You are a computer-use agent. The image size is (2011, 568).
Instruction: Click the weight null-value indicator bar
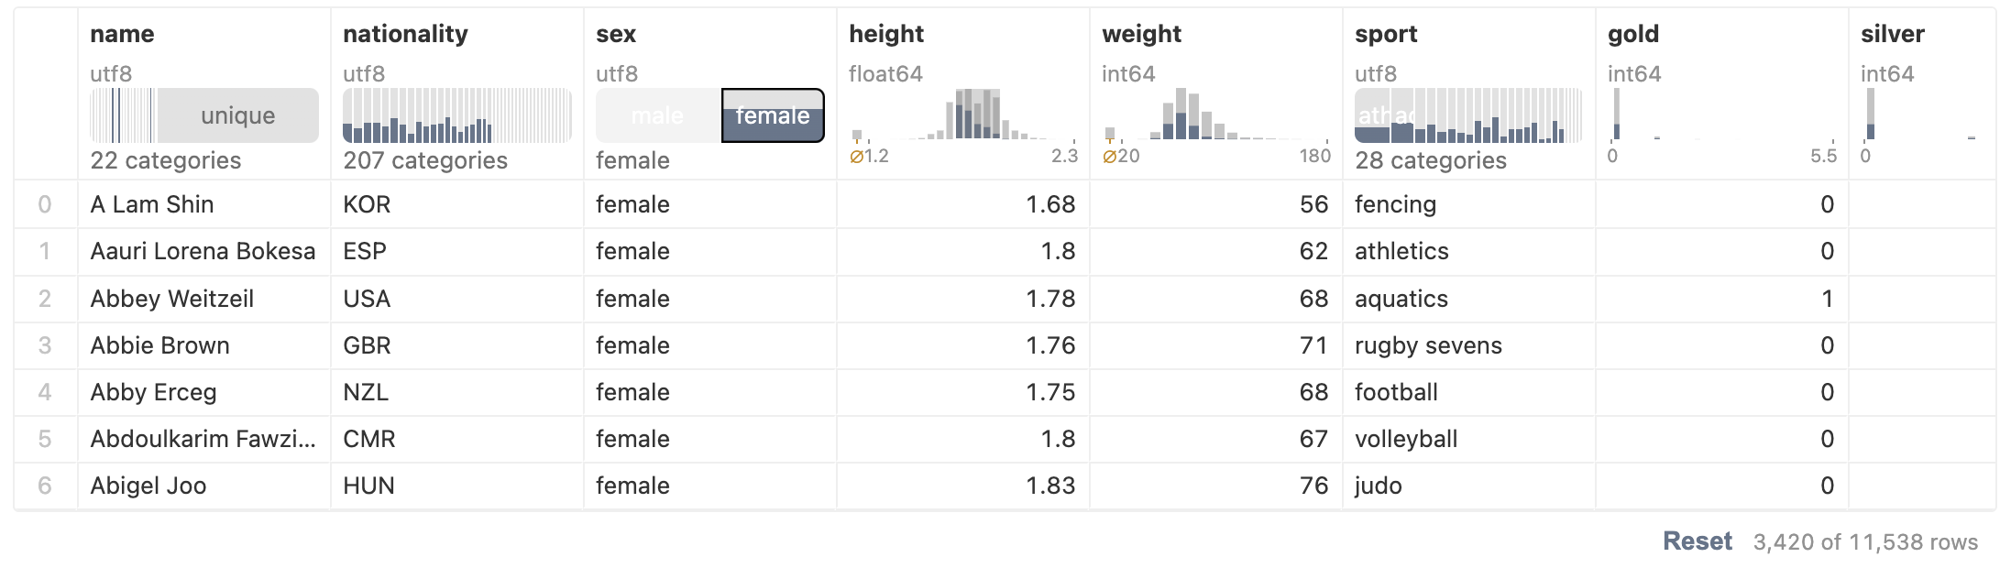(1110, 134)
